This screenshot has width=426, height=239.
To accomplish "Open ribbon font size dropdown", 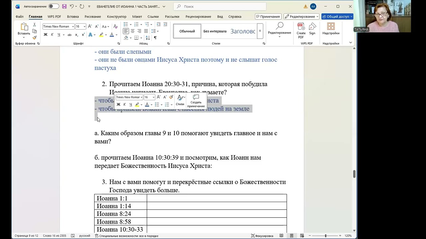I will pyautogui.click(x=85, y=27).
